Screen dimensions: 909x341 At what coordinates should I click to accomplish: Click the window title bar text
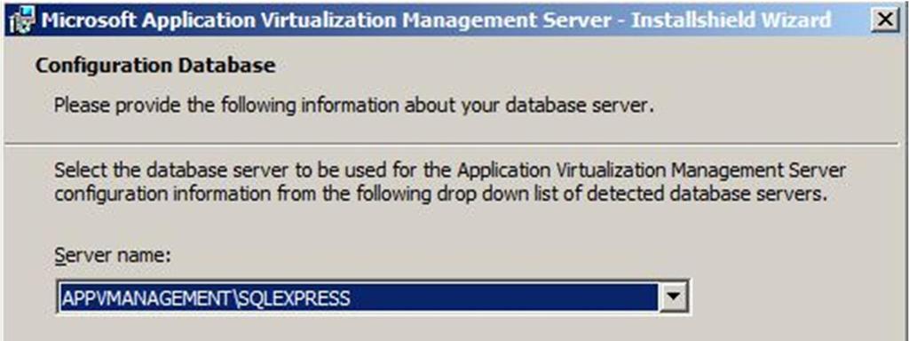(436, 21)
